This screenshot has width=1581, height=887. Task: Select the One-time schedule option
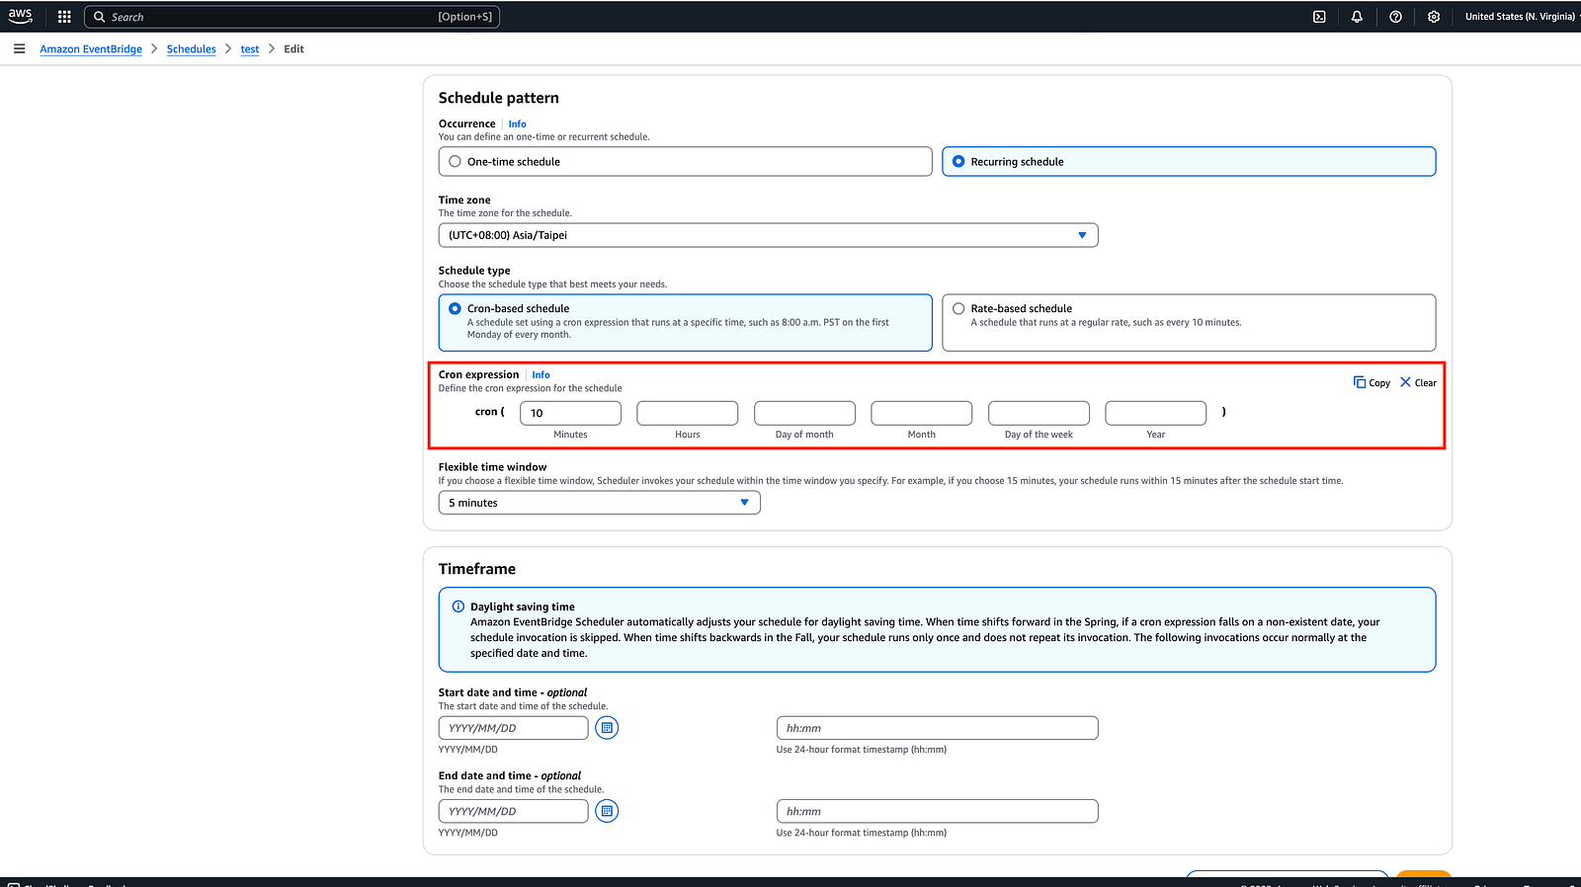click(x=685, y=162)
